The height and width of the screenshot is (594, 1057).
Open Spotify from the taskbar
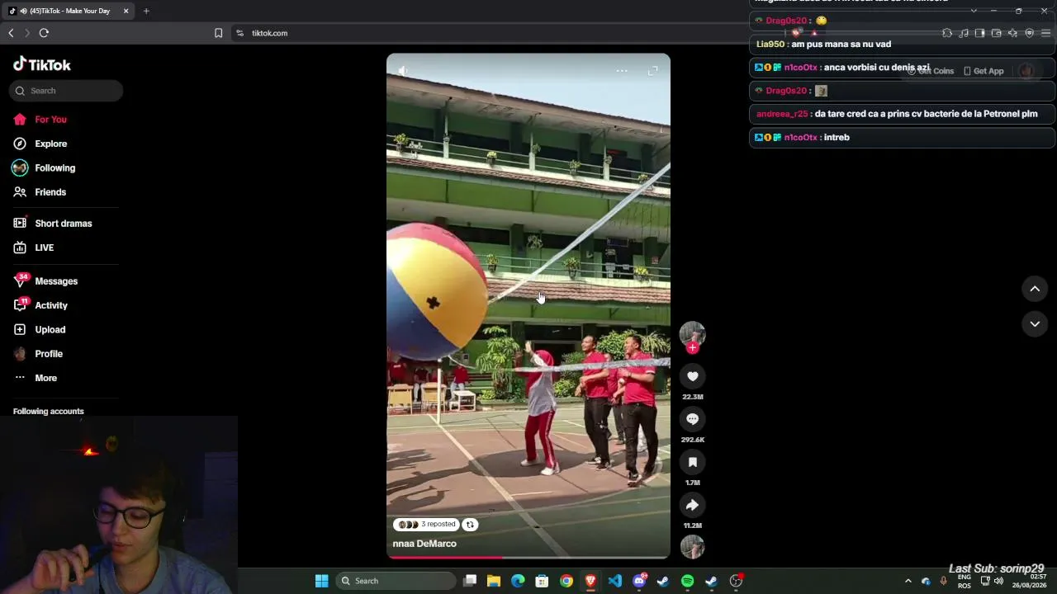(687, 581)
